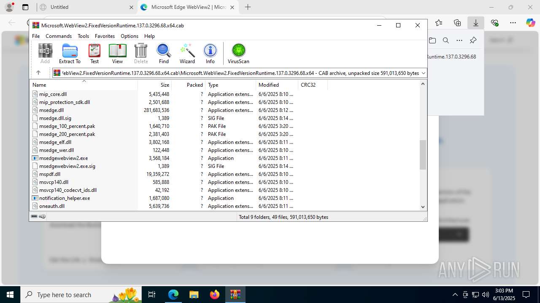Click the file list vertical scrollbar thumb
This screenshot has width=540, height=303.
[x=423, y=155]
